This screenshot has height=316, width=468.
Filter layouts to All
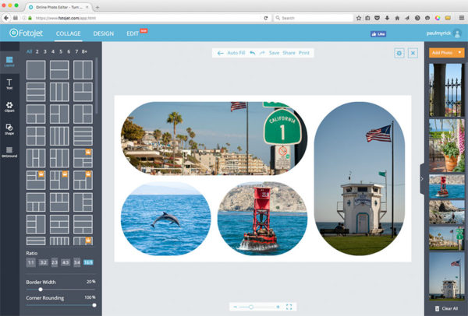[x=29, y=51]
